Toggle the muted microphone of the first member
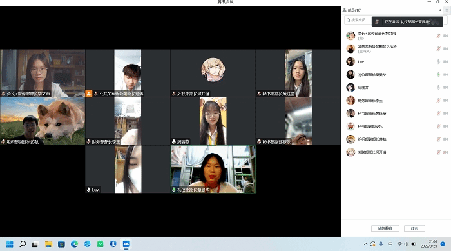451x251 pixels. pos(438,35)
